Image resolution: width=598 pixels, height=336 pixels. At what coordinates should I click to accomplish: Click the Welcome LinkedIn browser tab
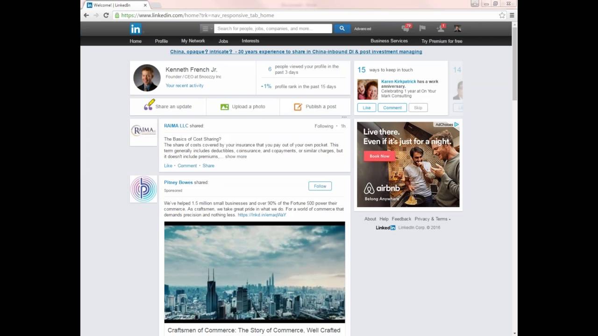[x=117, y=5]
